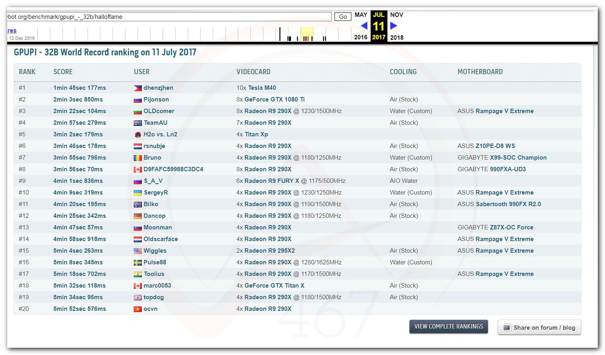Open dhenzjhen's user profile link
The height and width of the screenshot is (355, 605).
click(x=158, y=88)
